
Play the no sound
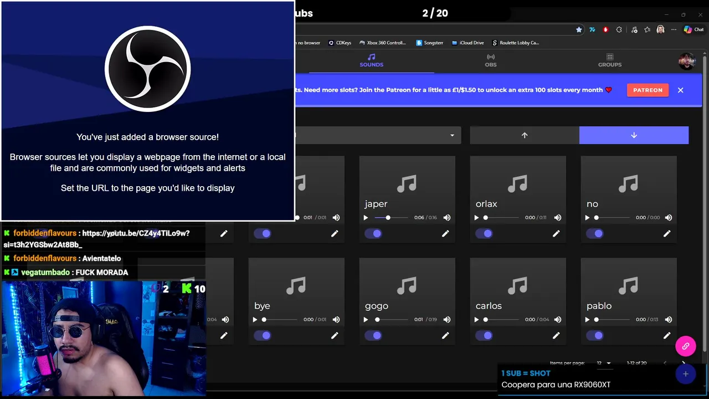(587, 218)
